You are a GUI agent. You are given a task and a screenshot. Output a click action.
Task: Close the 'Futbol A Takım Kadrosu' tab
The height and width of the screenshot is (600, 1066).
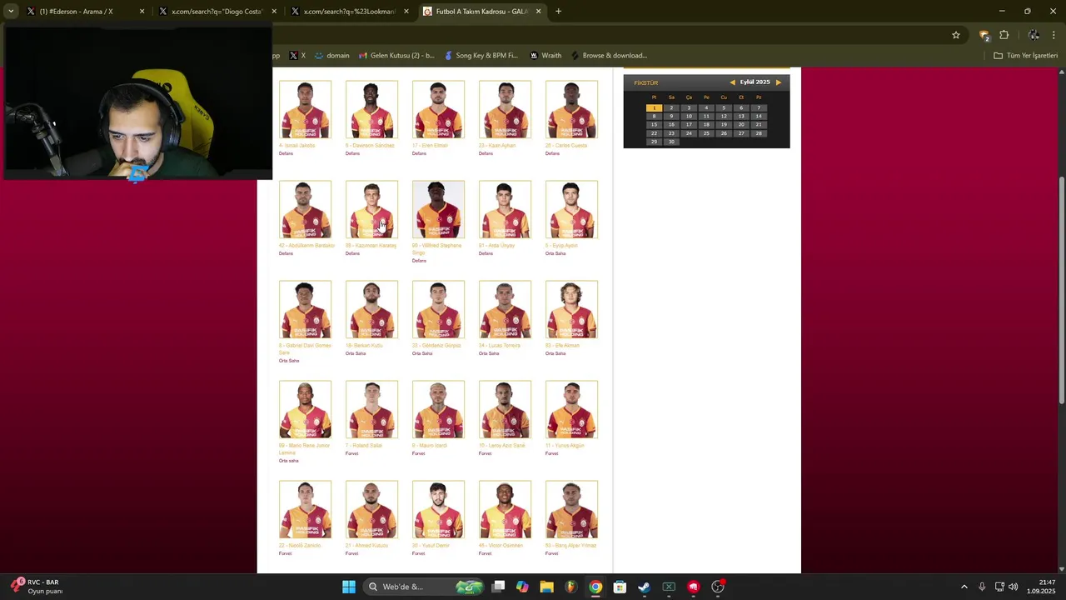tap(538, 12)
